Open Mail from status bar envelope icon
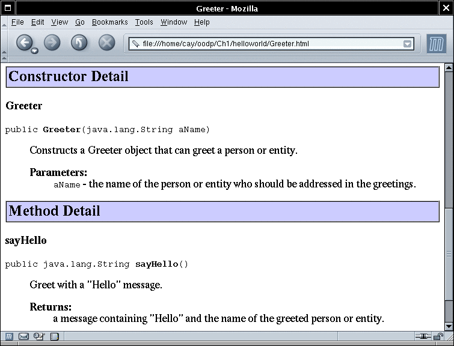The width and height of the screenshot is (454, 346). [x=24, y=336]
